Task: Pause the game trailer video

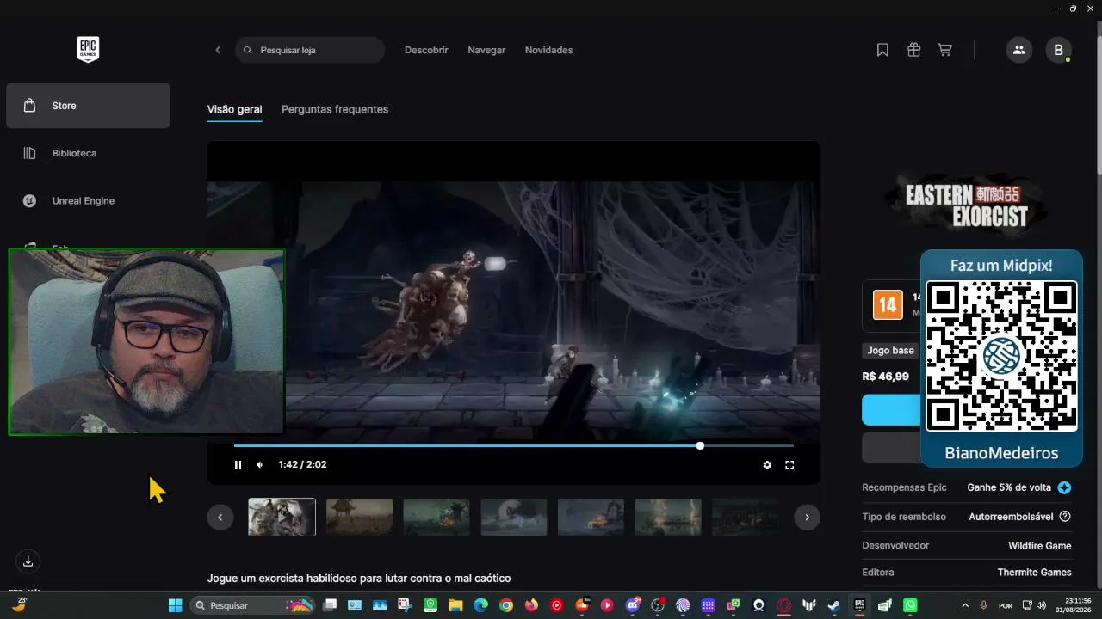Action: coord(238,465)
